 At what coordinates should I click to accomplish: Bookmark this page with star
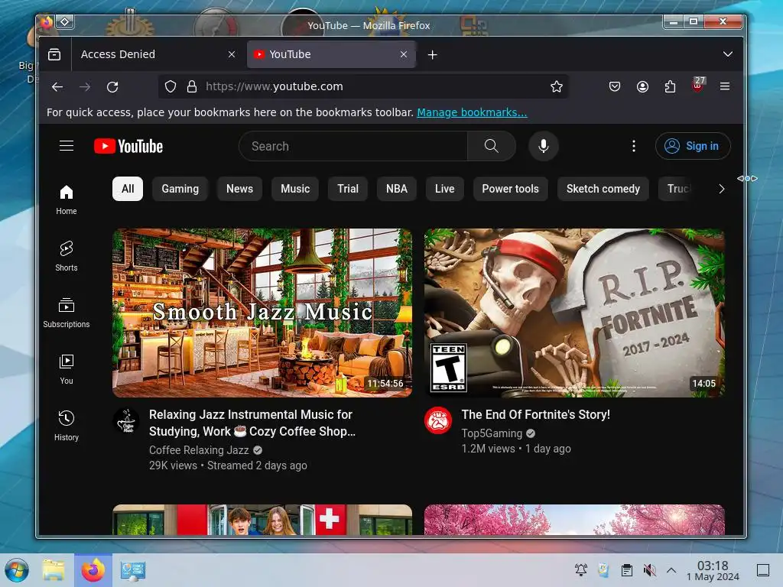(557, 87)
